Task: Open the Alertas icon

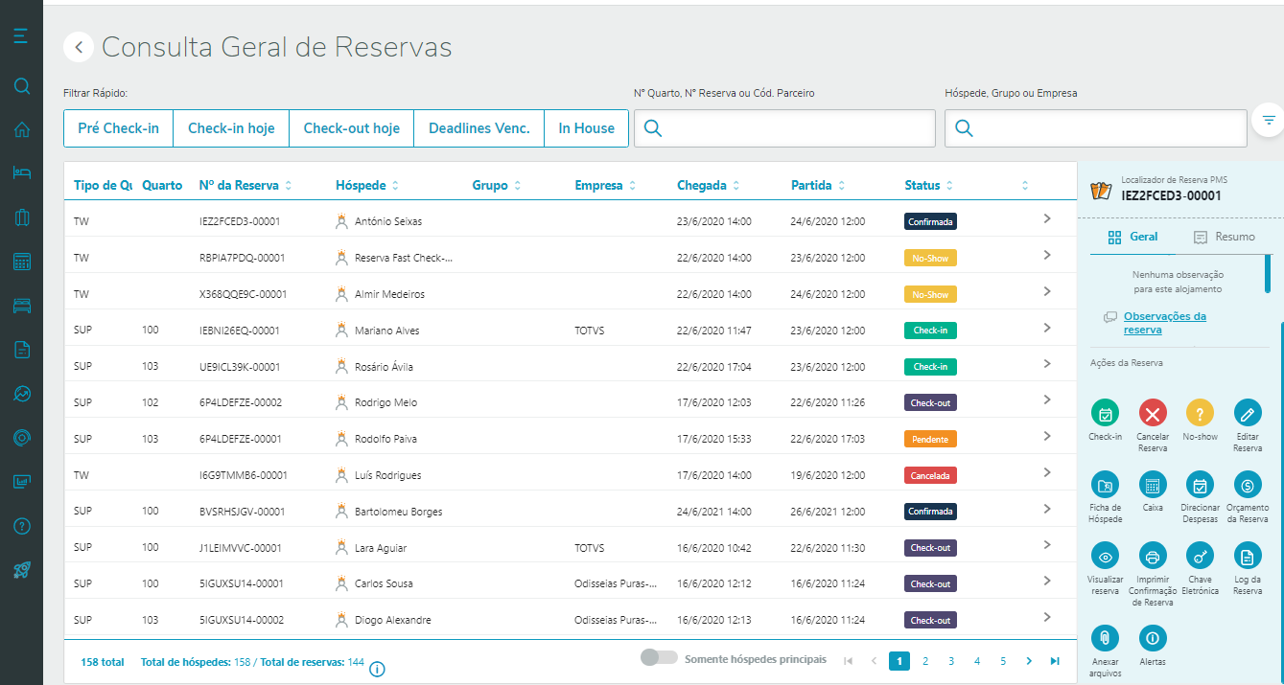Action: point(1153,637)
